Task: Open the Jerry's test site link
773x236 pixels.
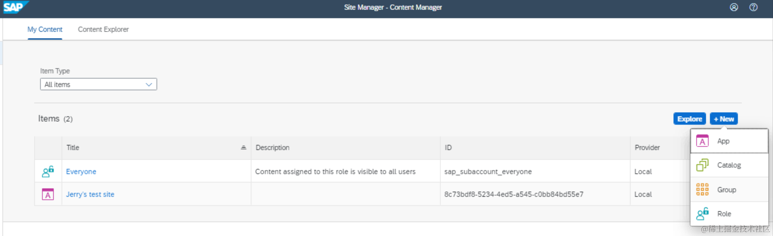Action: tap(90, 194)
